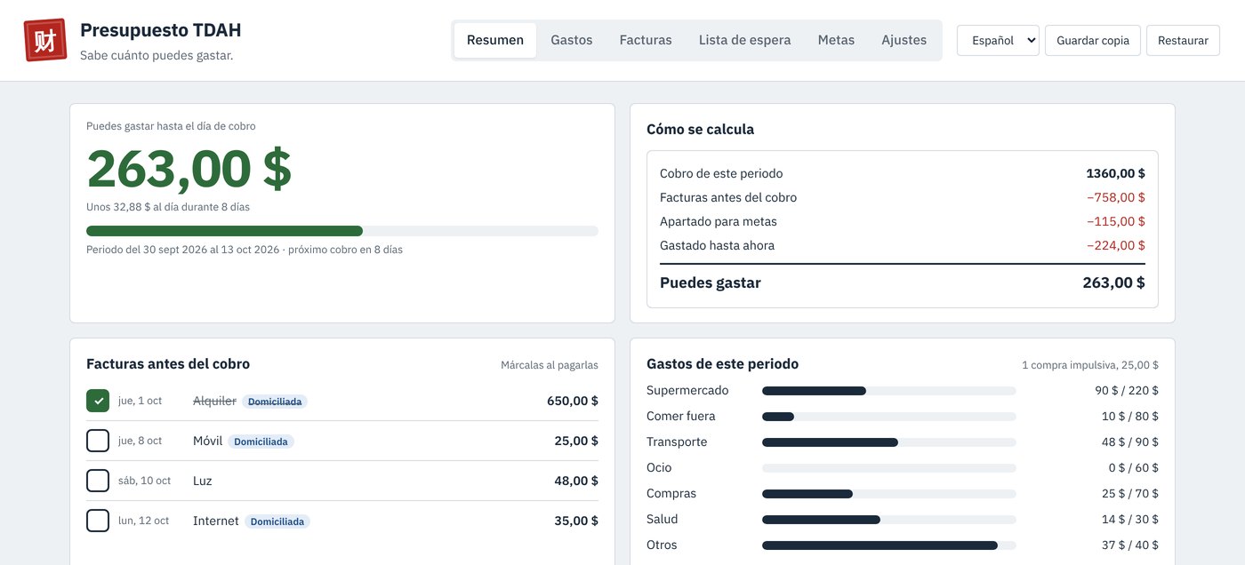Viewport: 1245px width, 565px height.
Task: Select the Metas tab
Action: point(836,40)
